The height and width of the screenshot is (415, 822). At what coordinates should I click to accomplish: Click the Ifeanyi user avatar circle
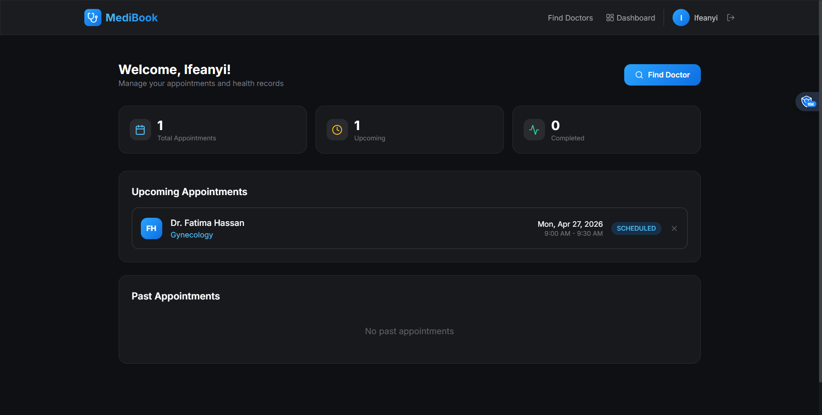681,18
